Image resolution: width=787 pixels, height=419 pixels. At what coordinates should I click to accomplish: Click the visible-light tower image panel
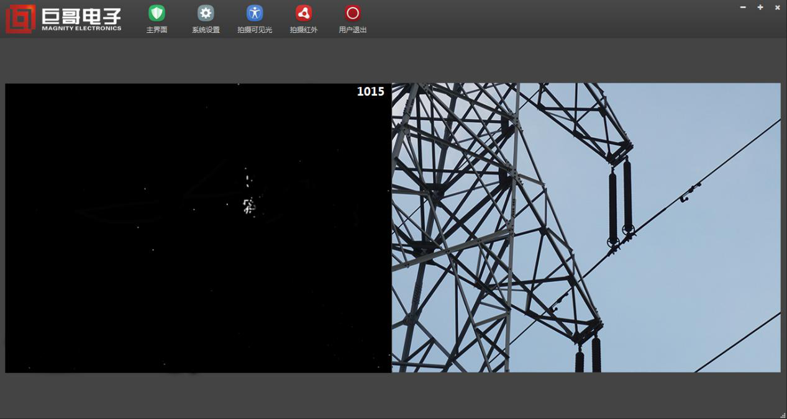click(586, 228)
